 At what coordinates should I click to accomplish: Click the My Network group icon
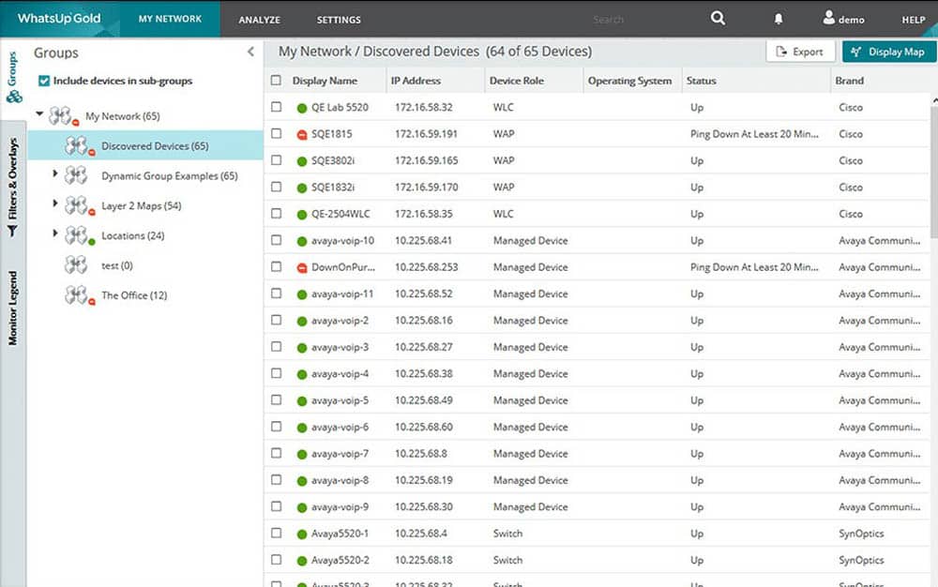(x=63, y=116)
